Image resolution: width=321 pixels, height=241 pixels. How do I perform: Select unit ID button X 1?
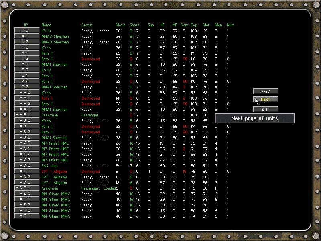coord(26,36)
